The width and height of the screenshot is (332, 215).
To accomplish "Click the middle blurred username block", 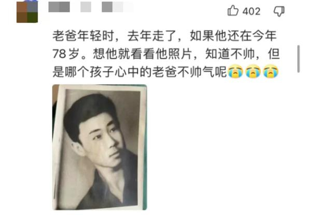I will (86, 7).
